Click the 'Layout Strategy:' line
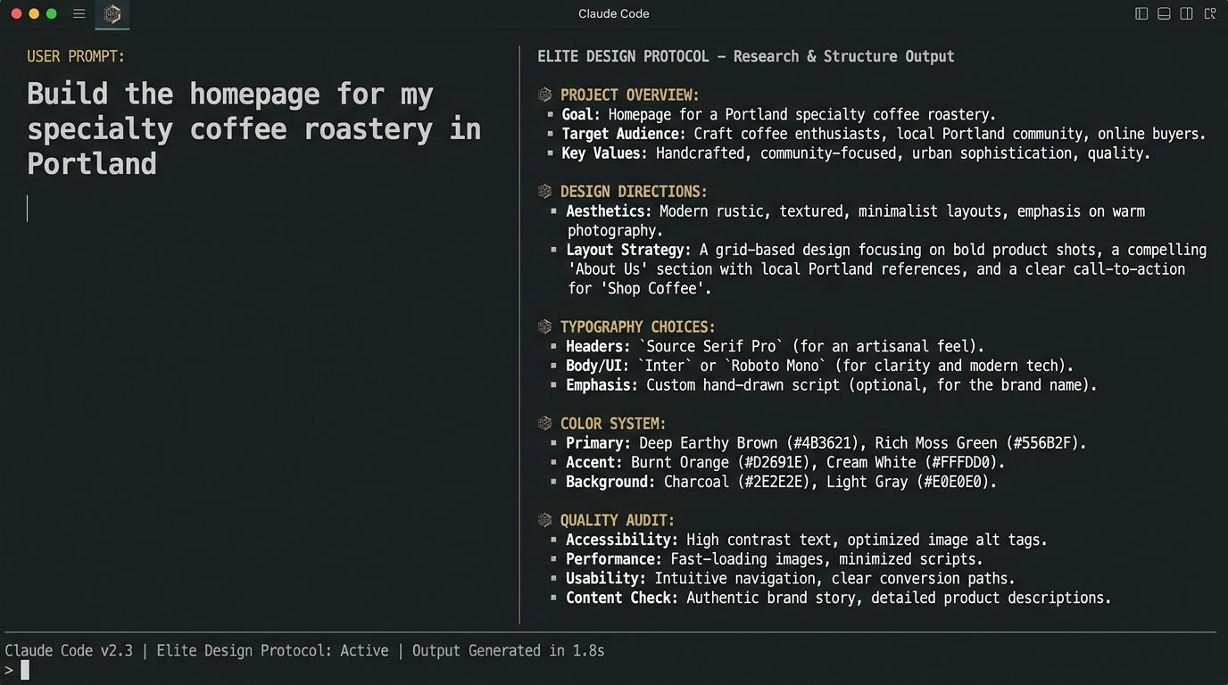 pyautogui.click(x=886, y=268)
